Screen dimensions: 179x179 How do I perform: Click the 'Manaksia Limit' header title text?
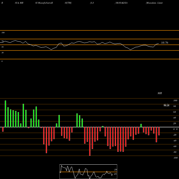pyautogui.click(x=154, y=3)
